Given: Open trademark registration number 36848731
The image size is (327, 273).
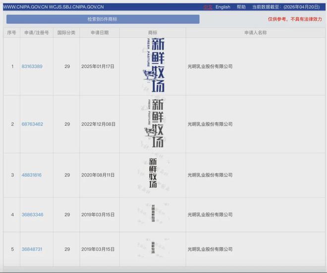Looking at the screenshot, I should coord(32,249).
